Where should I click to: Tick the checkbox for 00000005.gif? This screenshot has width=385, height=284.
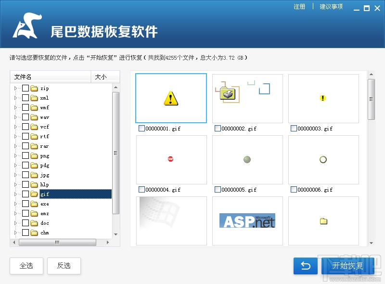tap(218, 190)
